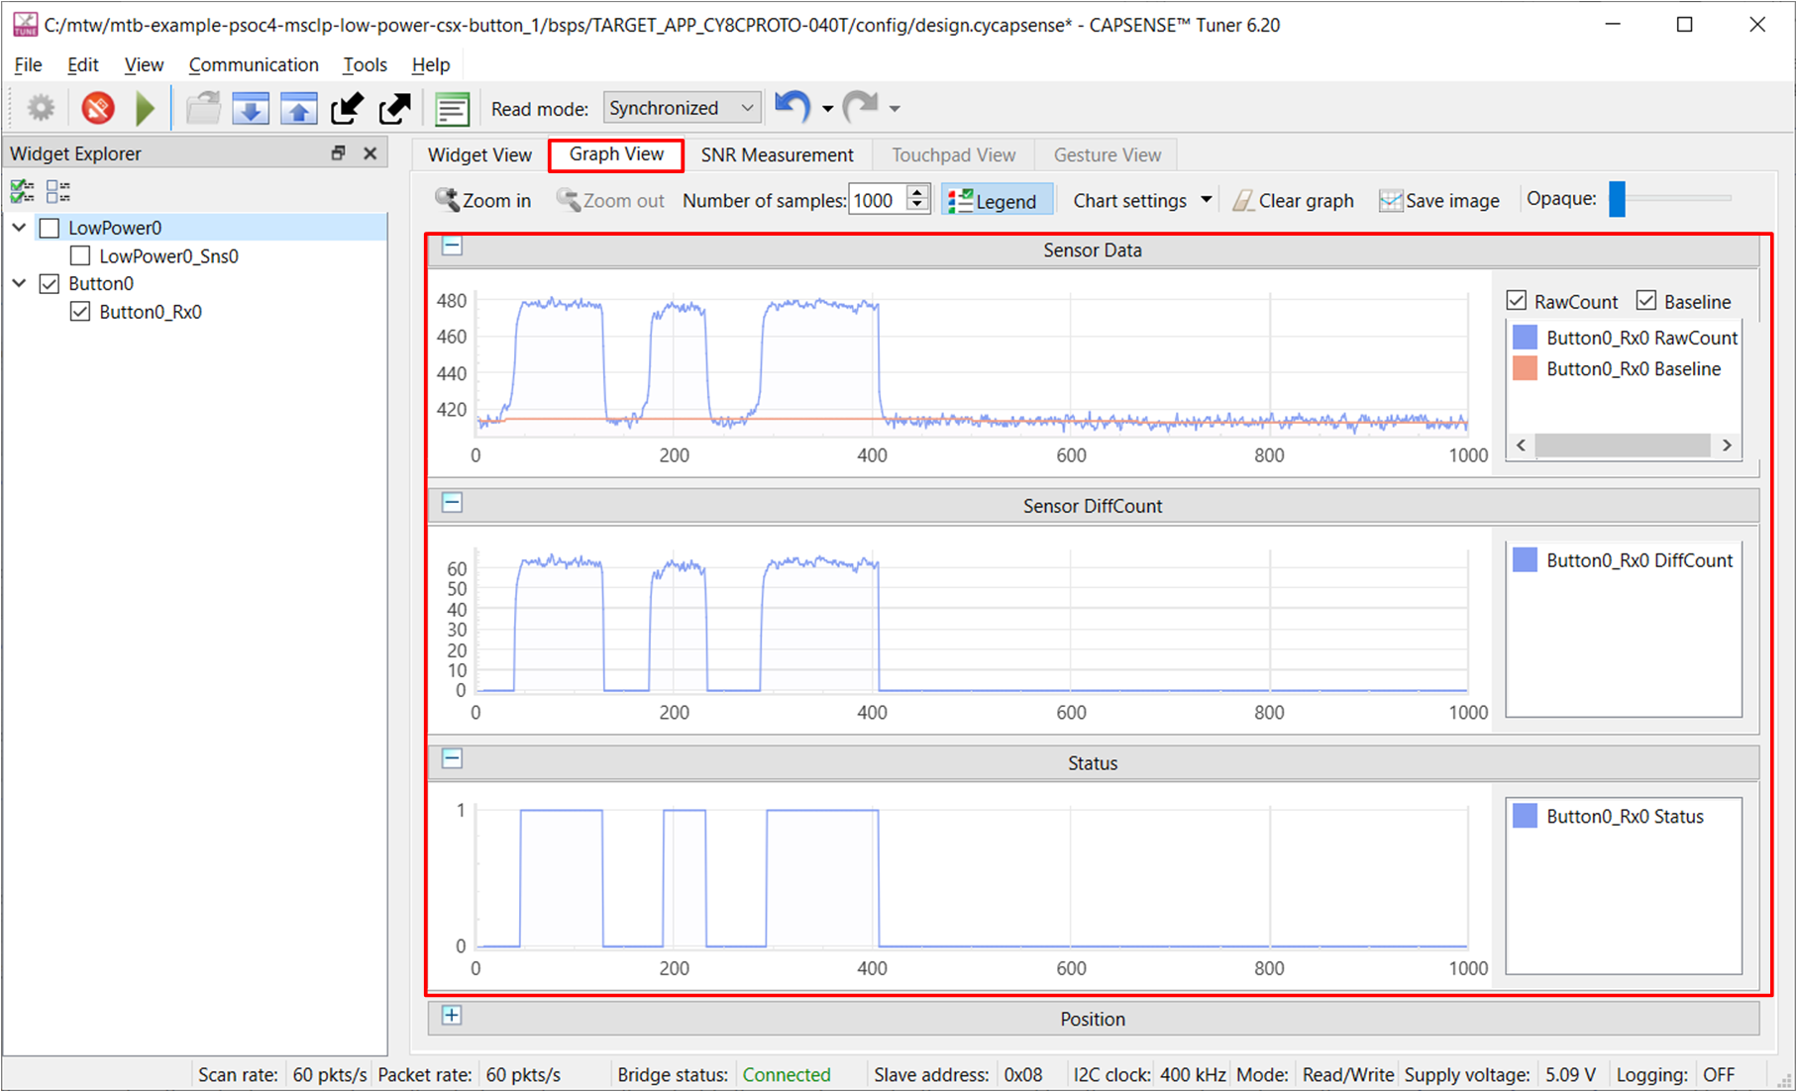
Task: Click the CAPSENSE Tuner app icon in title bar
Action: [x=25, y=24]
